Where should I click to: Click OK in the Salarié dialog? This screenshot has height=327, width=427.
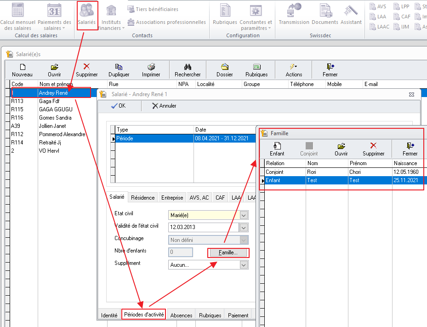[x=119, y=106]
